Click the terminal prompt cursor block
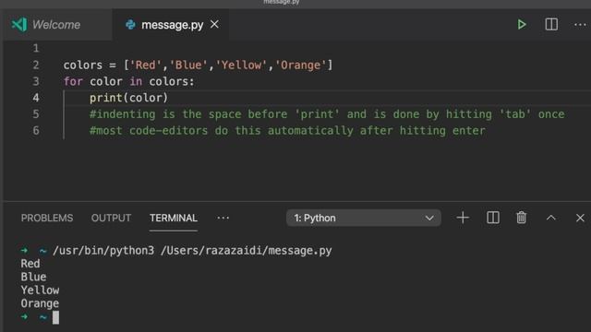591x332 pixels. [55, 317]
